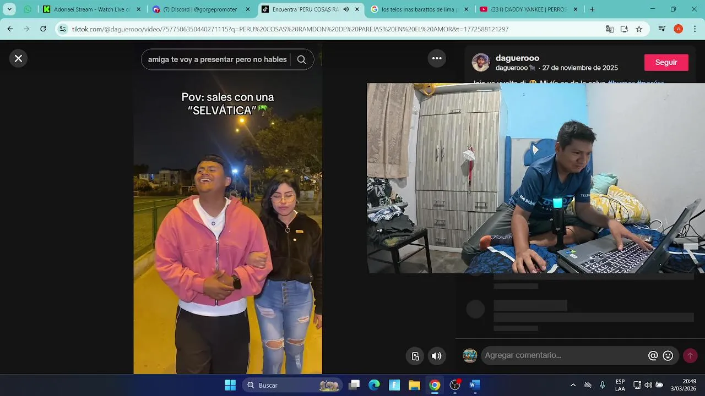Click the Agregar comentario field
Viewport: 705px width, 396px height.
point(563,355)
